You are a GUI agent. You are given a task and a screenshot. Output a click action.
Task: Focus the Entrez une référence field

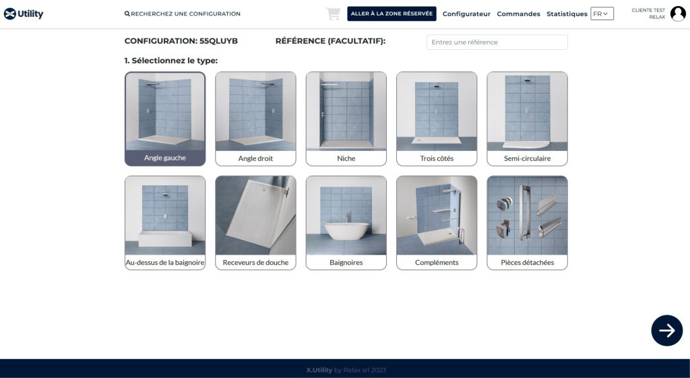(497, 42)
